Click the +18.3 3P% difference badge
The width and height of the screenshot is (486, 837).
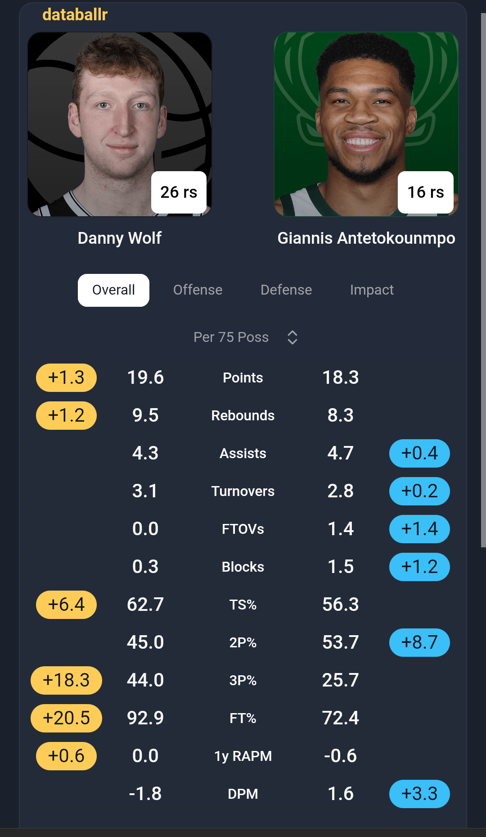click(x=66, y=680)
